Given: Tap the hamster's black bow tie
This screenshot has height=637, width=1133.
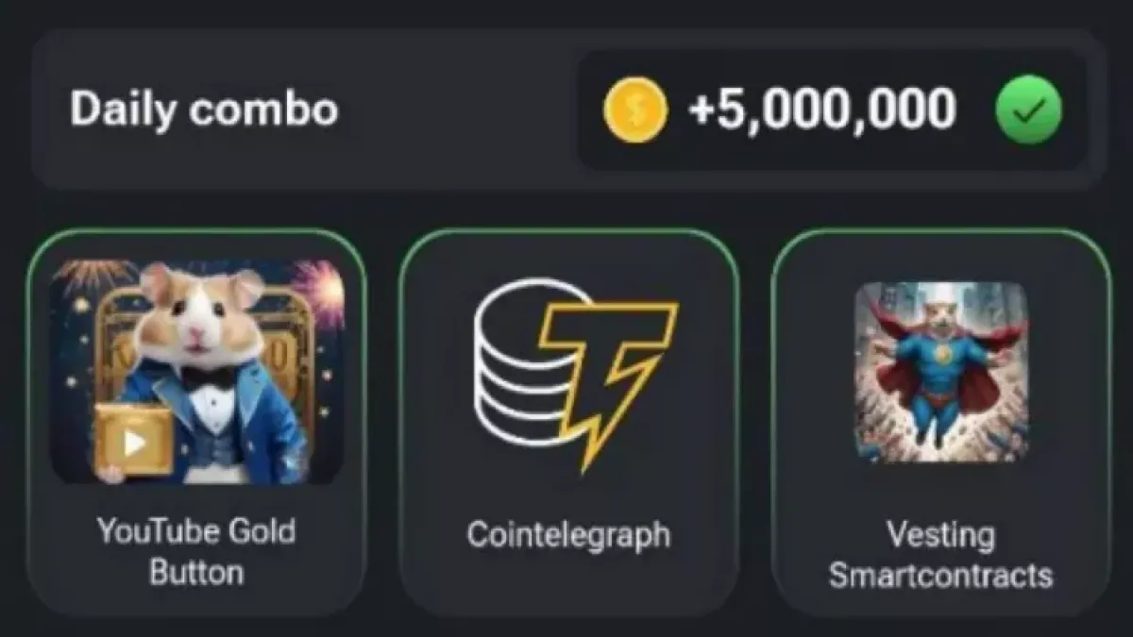Looking at the screenshot, I should point(207,378).
